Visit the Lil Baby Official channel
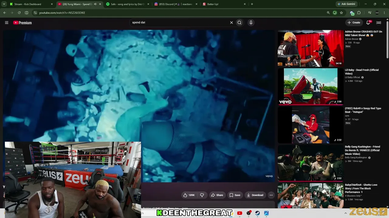Viewport: 389px width, 218px height. [x=352, y=77]
